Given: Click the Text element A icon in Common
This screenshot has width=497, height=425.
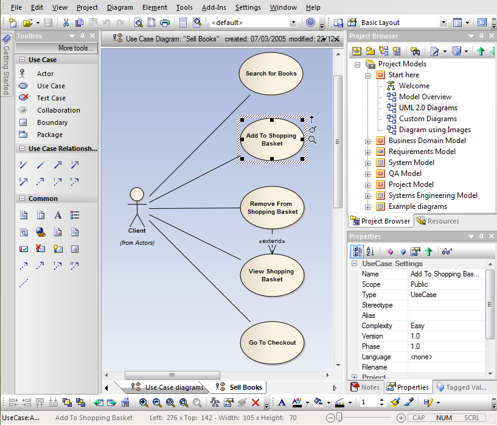Looking at the screenshot, I should point(58,216).
